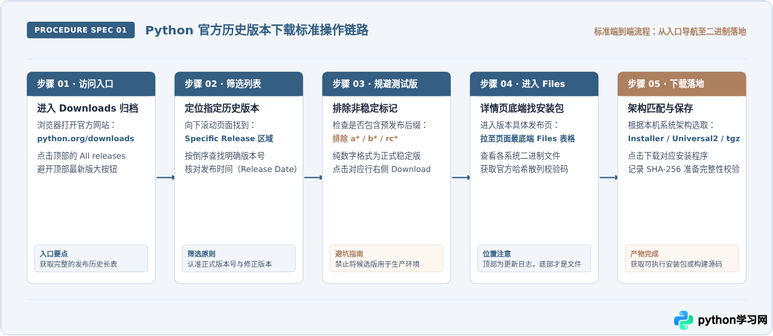Viewport: 773px width, 336px height.
Task: Click the python.org/downloads link text
Action: [x=86, y=138]
